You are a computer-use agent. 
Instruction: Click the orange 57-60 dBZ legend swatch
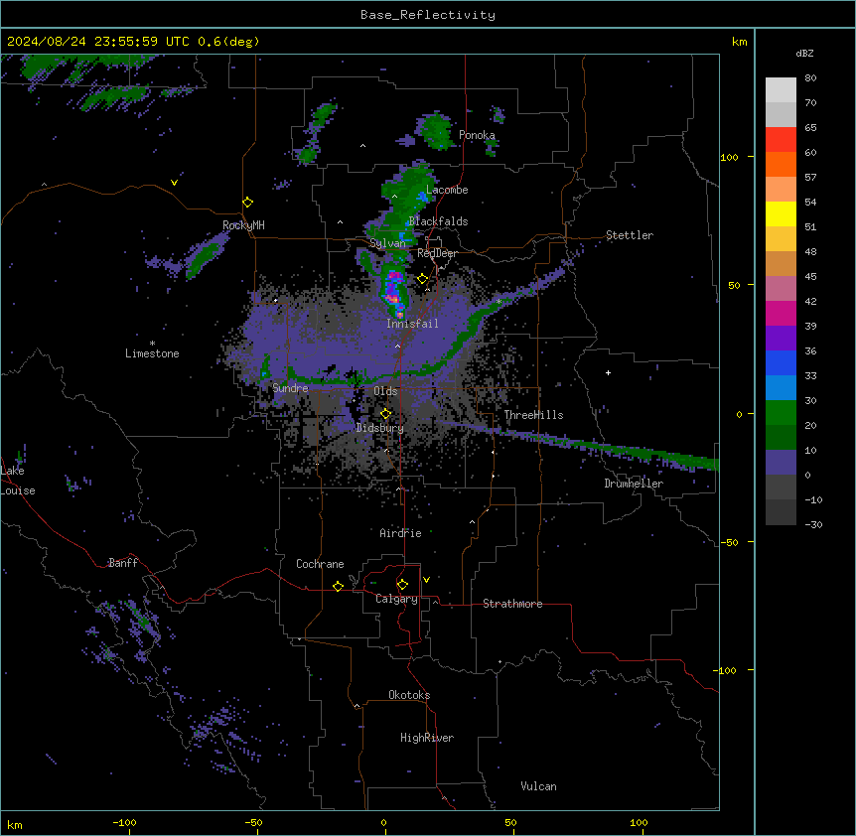click(781, 164)
